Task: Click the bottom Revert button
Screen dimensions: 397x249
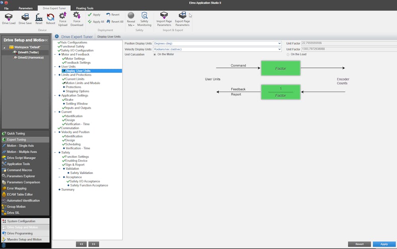Action: [x=359, y=244]
